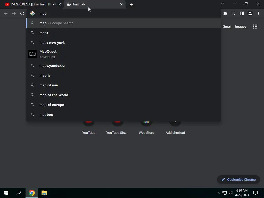Screen dimensions: 264x198
Task: Open the Gmail link
Action: click(x=227, y=27)
